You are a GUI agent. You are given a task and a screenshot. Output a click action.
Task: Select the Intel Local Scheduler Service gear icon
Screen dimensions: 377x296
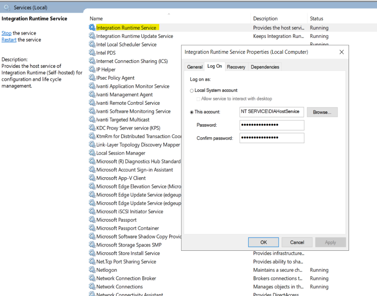pyautogui.click(x=92, y=44)
